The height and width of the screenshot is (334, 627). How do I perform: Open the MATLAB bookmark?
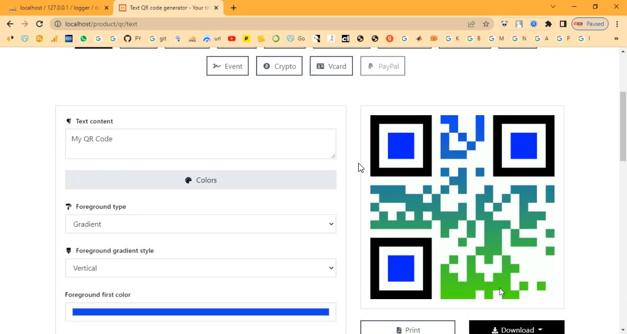(419, 39)
